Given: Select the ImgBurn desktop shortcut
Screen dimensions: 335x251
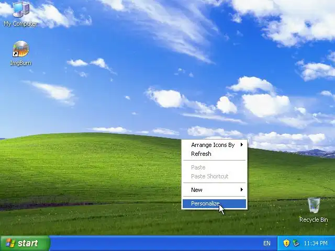Looking at the screenshot, I should (21, 53).
